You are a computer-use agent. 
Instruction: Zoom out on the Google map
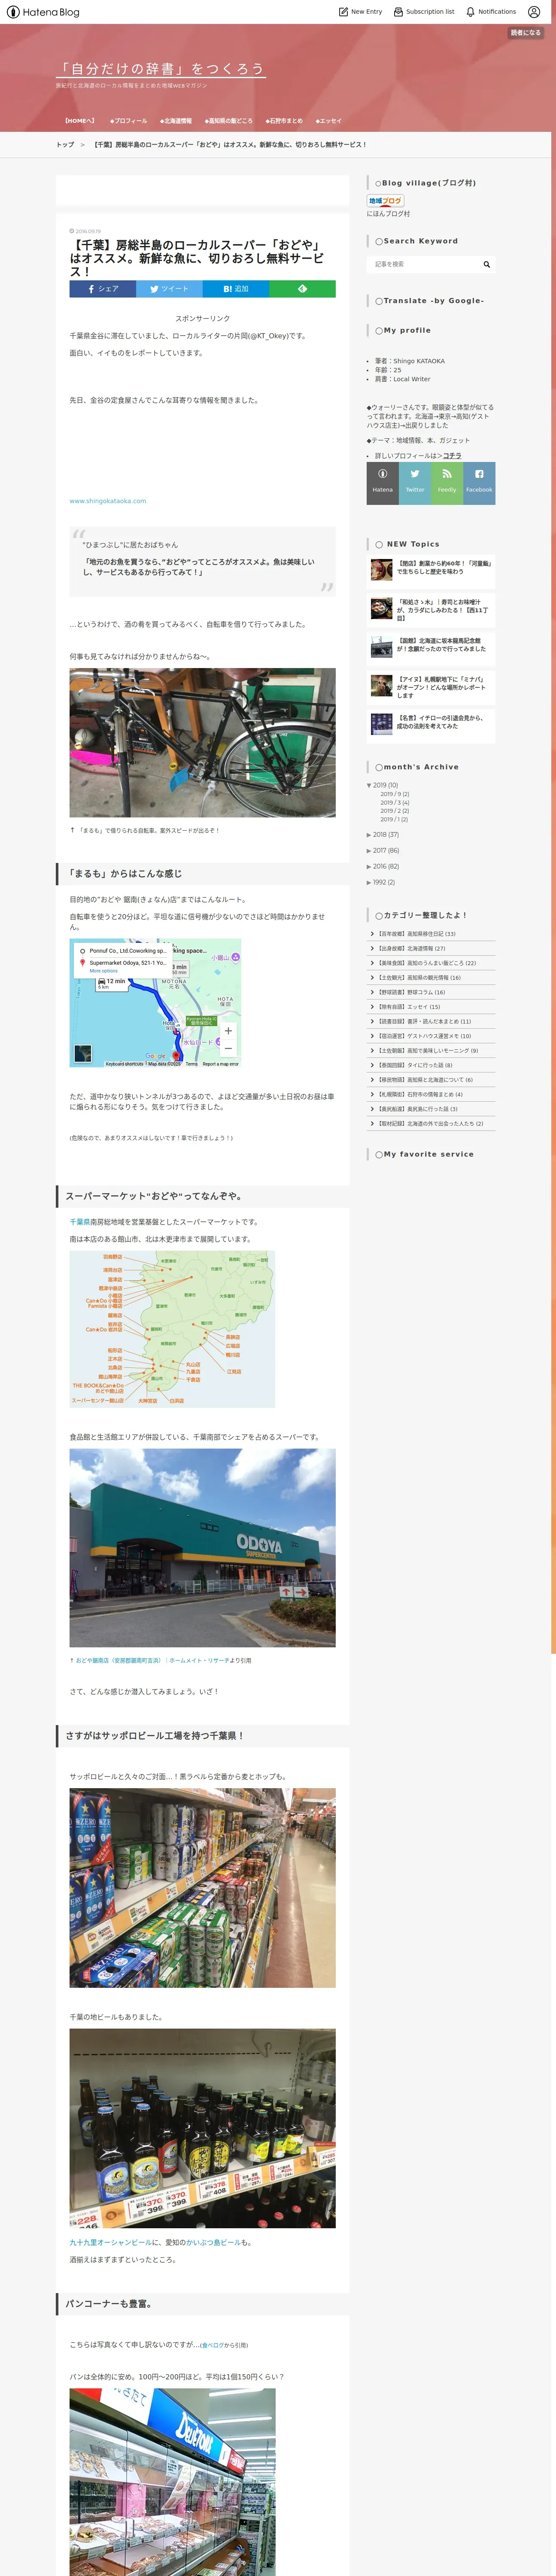point(228,1048)
